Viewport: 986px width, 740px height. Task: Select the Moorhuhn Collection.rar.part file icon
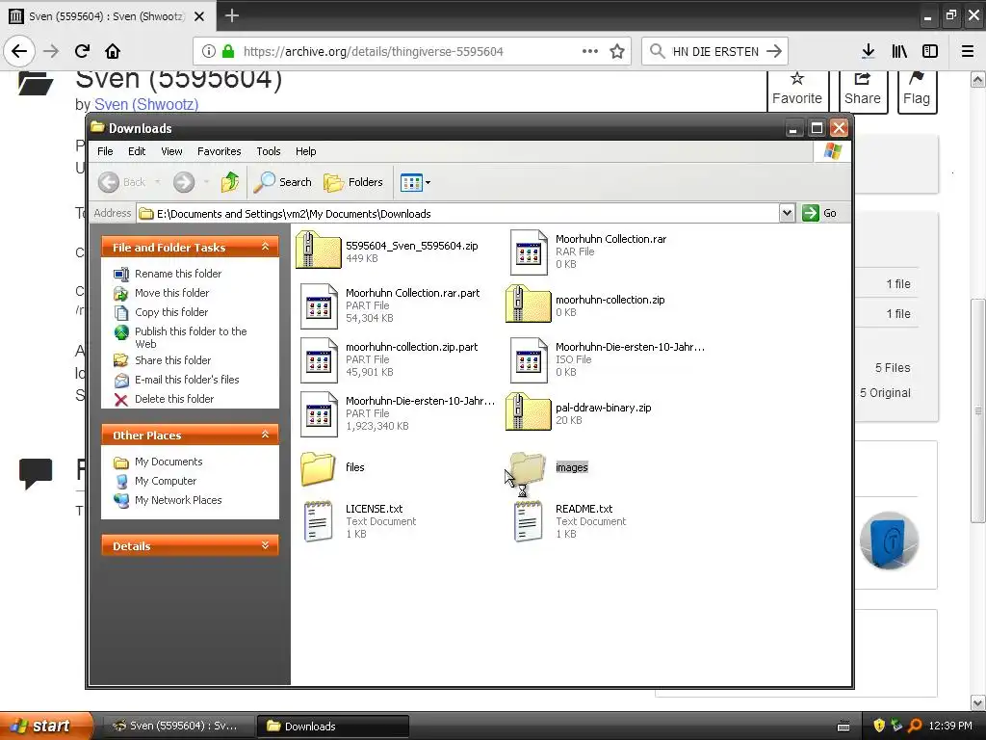[318, 305]
